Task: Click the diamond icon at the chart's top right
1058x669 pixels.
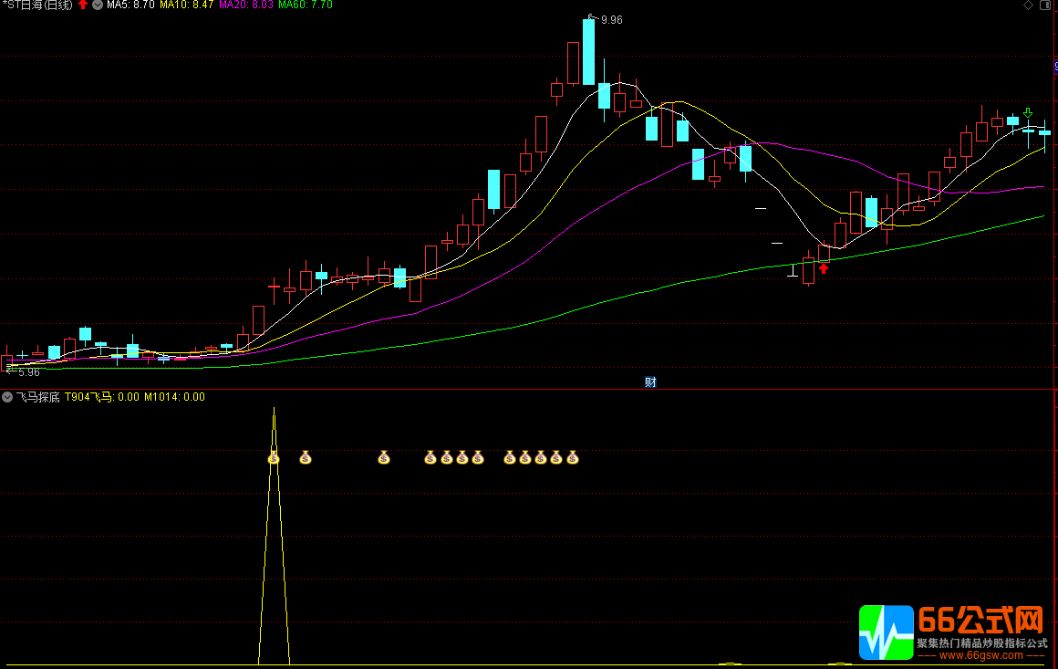Action: [x=1028, y=5]
